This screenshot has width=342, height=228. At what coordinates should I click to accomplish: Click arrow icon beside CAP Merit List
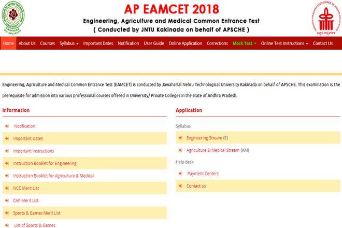(x=7, y=201)
